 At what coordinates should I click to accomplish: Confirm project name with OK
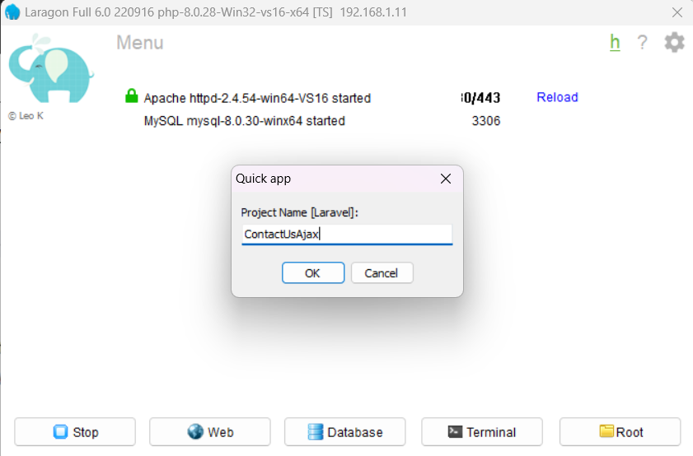tap(313, 272)
